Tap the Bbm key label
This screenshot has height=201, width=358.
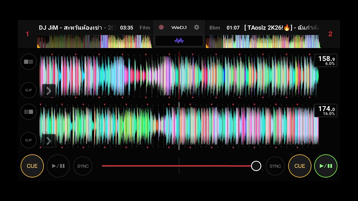click(215, 28)
